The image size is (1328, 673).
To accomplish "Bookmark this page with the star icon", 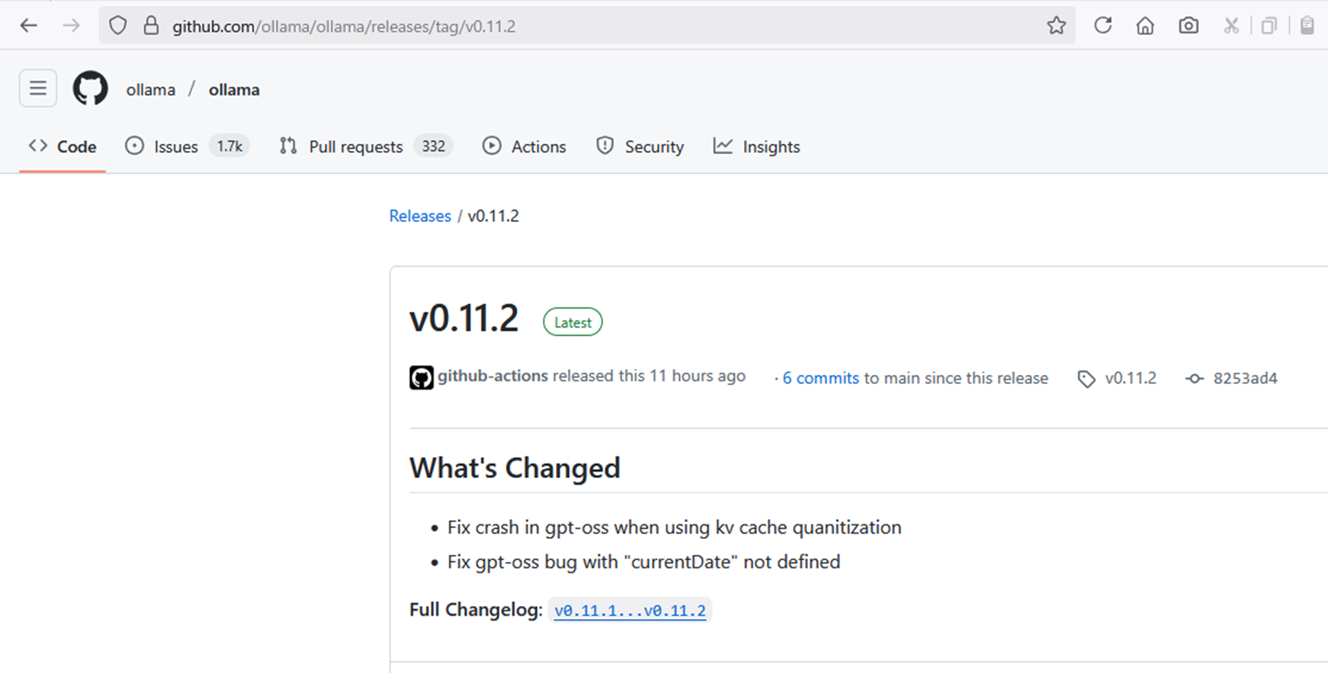I will click(1056, 25).
